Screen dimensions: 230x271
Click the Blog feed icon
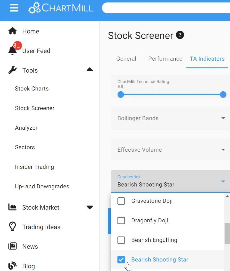tap(13, 266)
